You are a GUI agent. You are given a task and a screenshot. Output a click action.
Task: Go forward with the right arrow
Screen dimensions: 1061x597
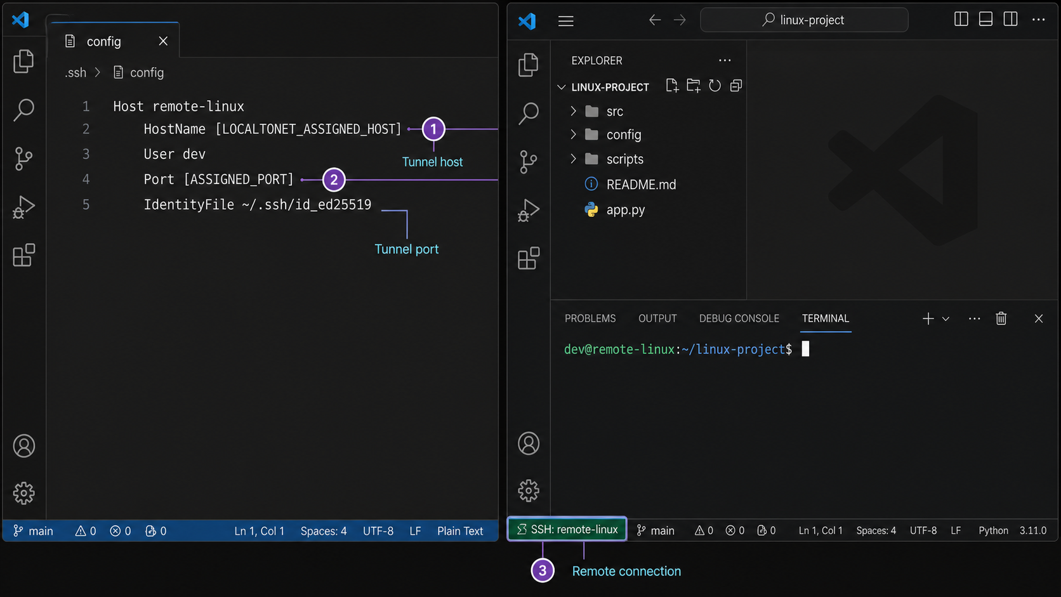tap(680, 20)
